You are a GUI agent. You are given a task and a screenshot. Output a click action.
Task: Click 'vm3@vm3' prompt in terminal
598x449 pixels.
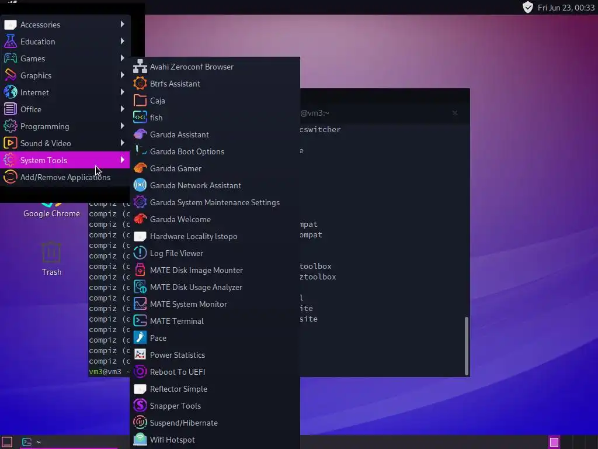(105, 371)
